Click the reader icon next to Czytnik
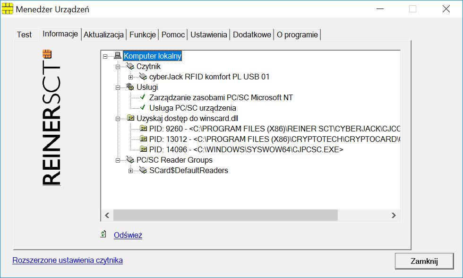The width and height of the screenshot is (463, 278). click(x=130, y=66)
